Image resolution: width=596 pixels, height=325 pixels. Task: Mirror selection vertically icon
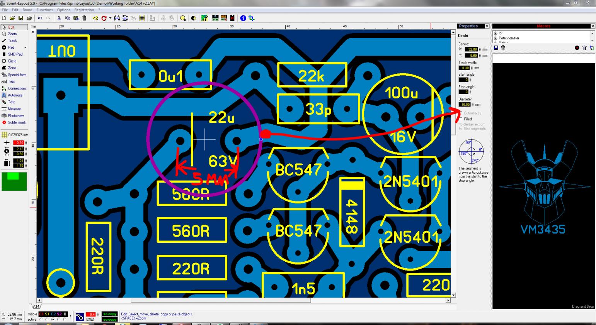click(125, 18)
